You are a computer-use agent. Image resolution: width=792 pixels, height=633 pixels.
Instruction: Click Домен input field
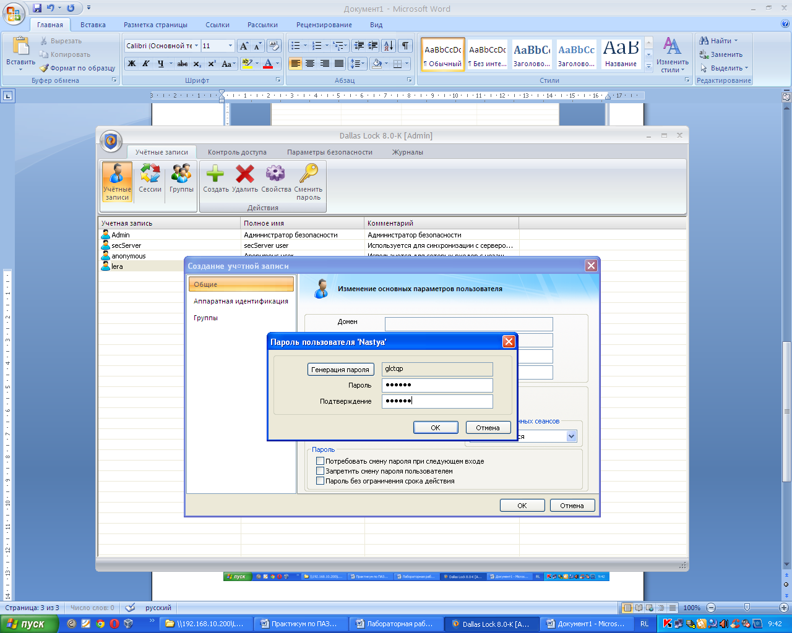[468, 324]
